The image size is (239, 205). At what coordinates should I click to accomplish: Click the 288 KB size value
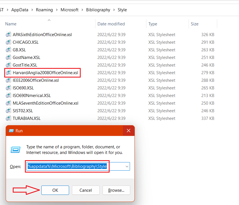pos(208,80)
